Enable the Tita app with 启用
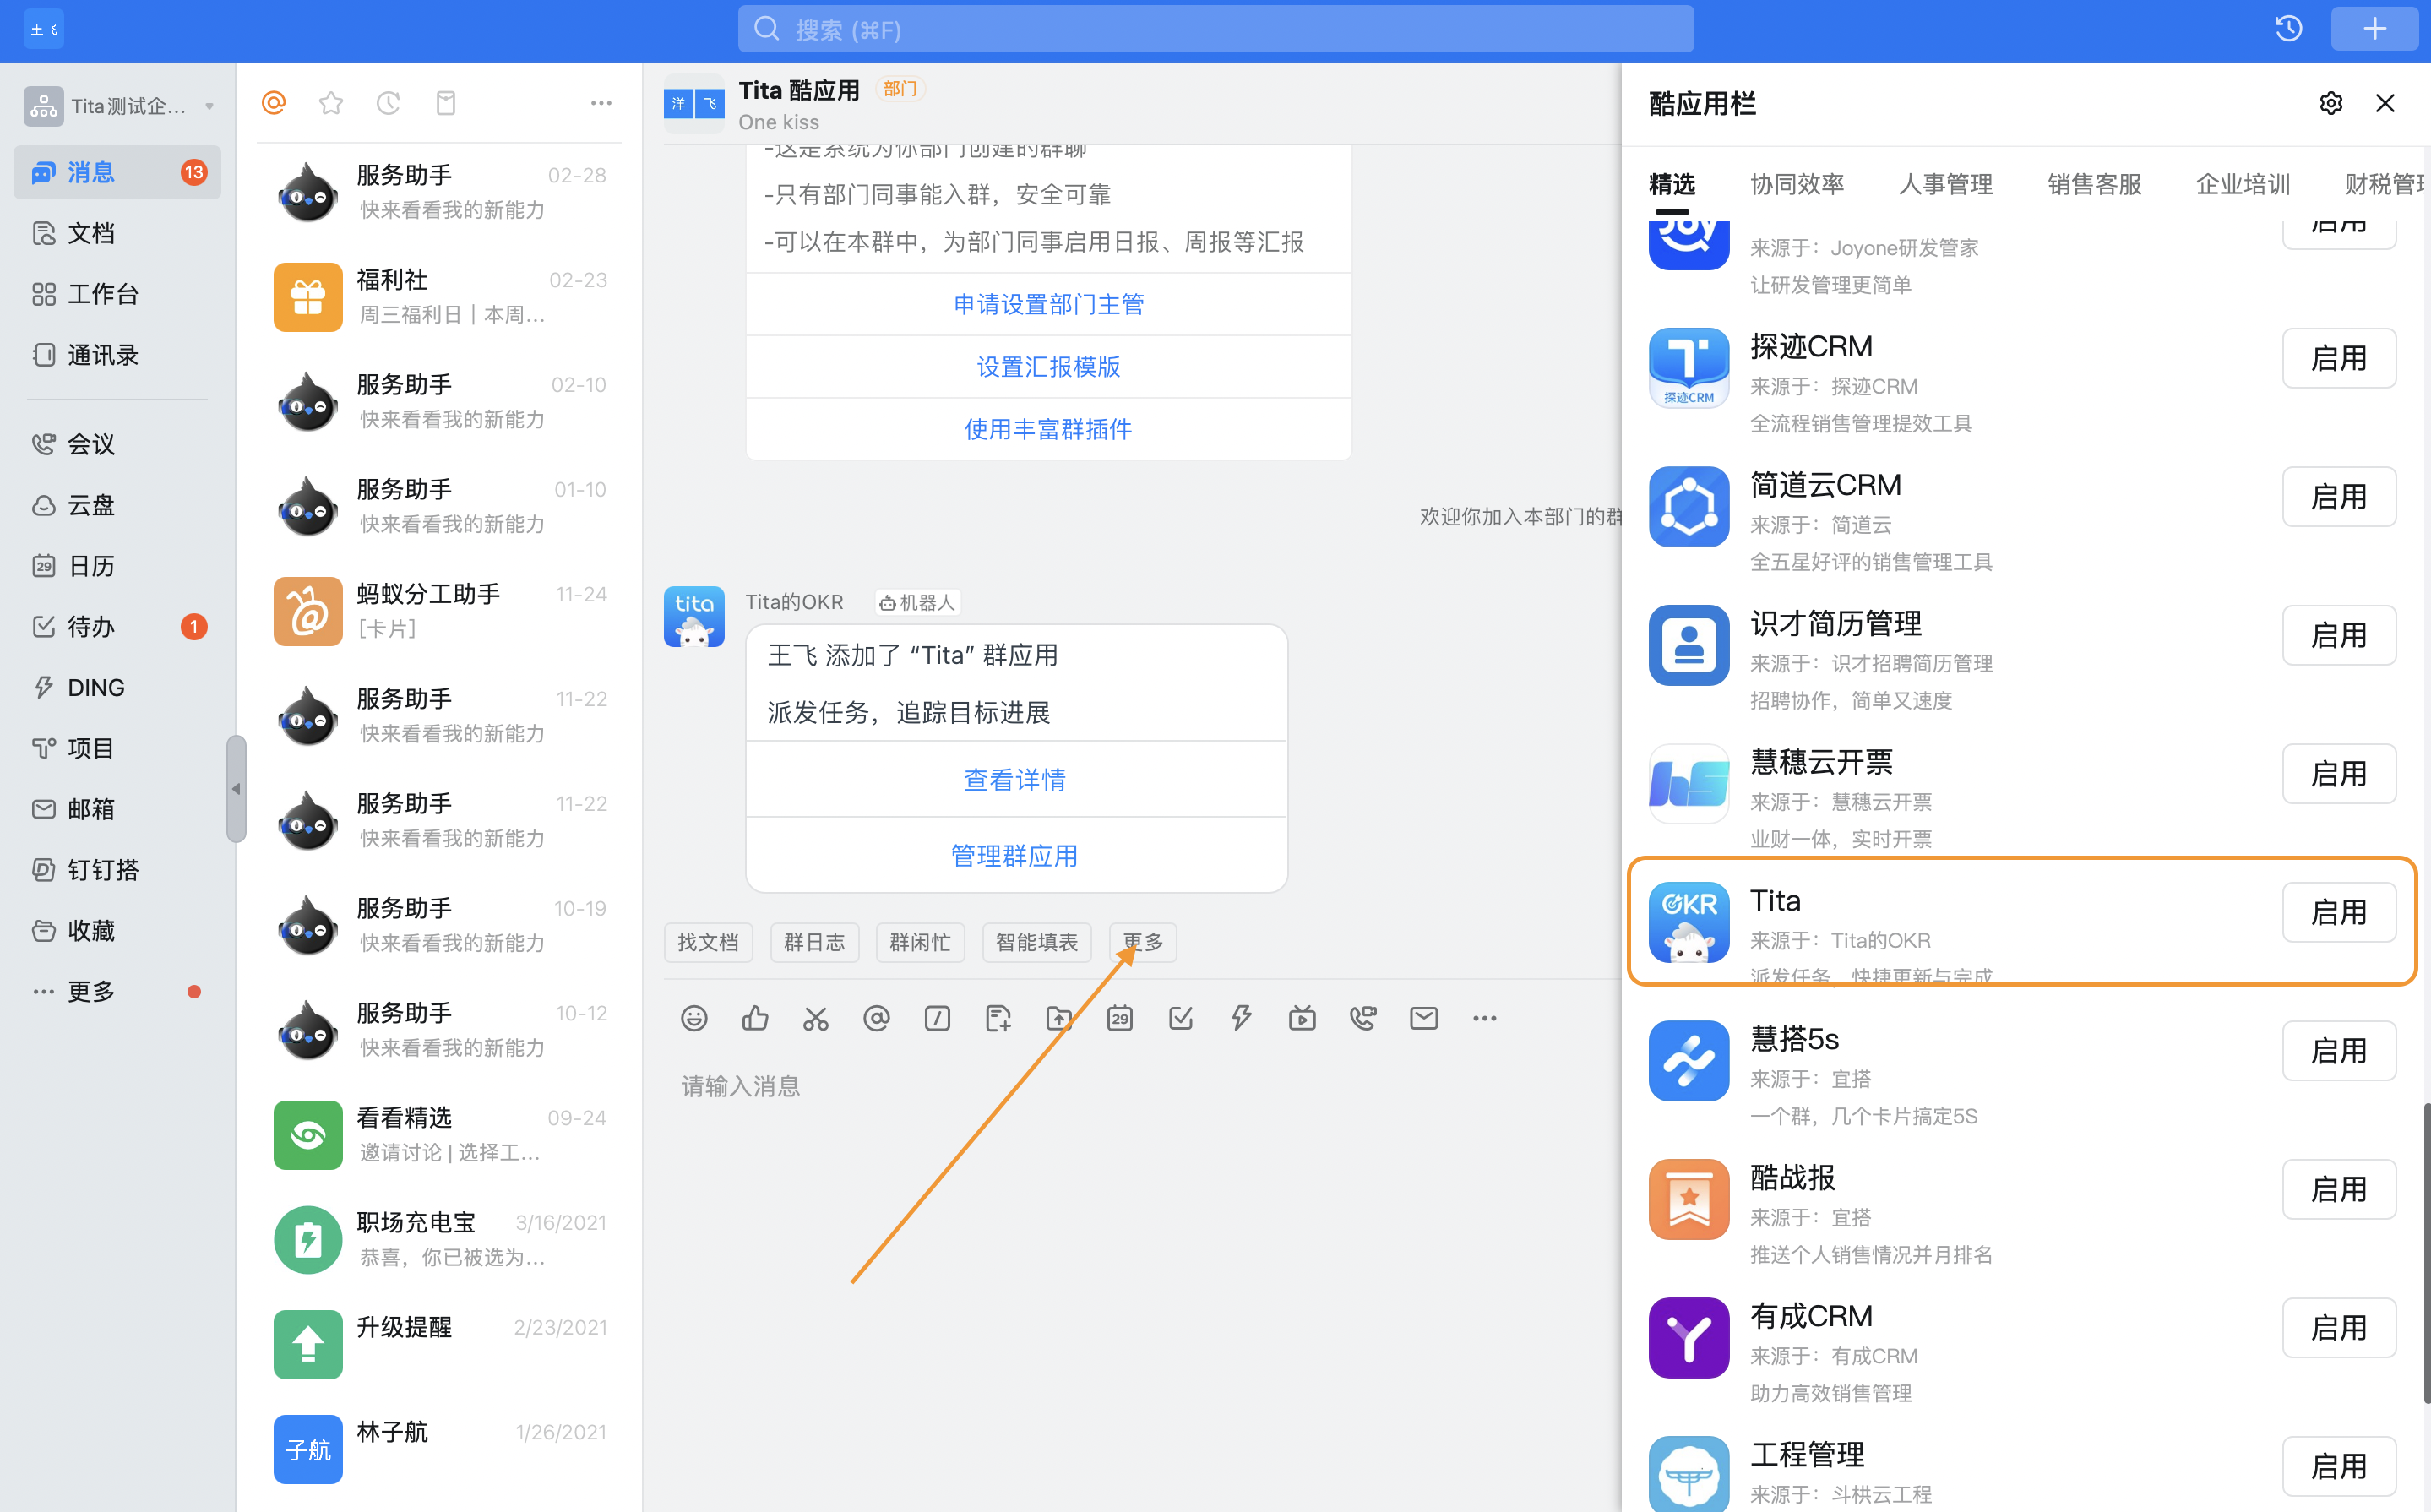This screenshot has height=1512, width=2431. point(2338,912)
